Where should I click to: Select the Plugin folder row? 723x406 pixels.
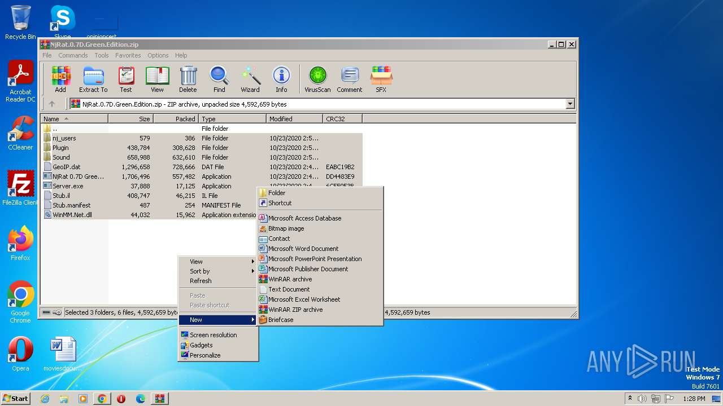(x=202, y=148)
